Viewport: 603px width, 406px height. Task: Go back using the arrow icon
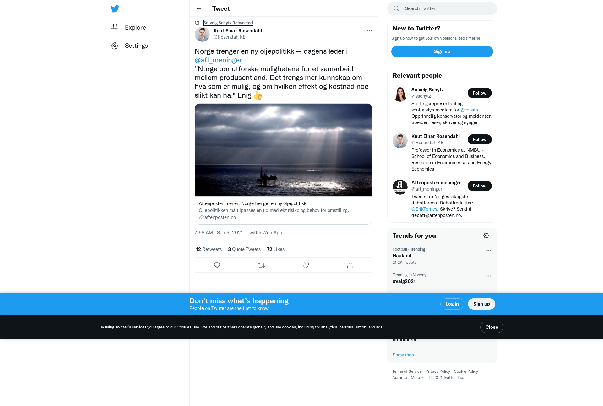coord(199,8)
